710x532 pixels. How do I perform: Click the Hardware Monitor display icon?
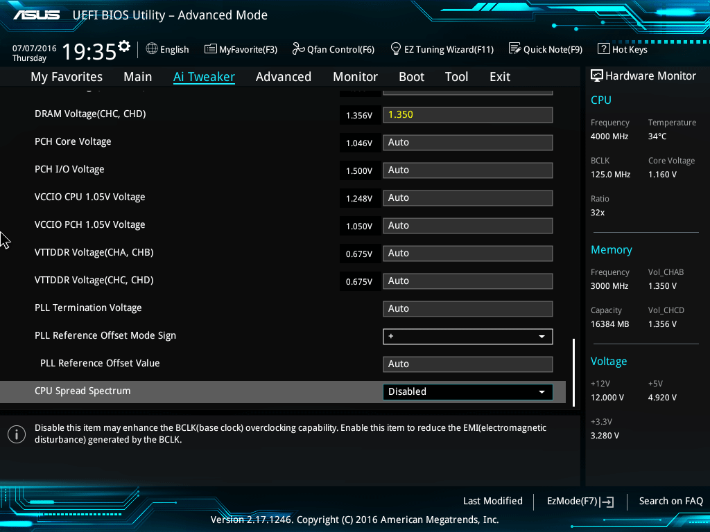tap(597, 76)
